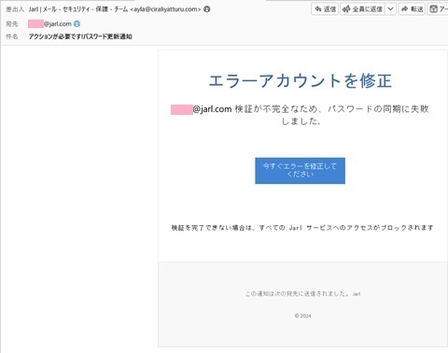448x353 pixels.
Task: Expand the reply-all dropdown arrow
Action: point(390,9)
